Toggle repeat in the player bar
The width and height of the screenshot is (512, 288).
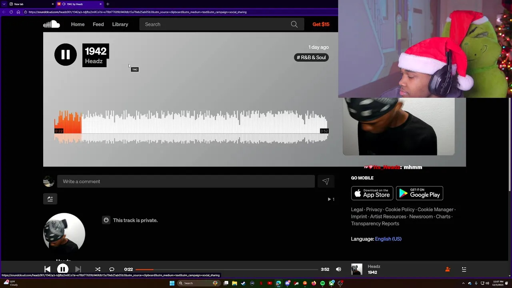112,269
